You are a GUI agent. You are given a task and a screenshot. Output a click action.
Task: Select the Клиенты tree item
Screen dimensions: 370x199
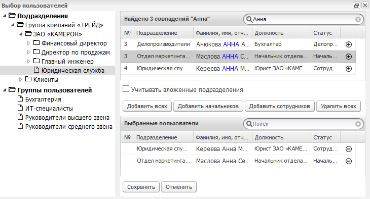coord(46,79)
